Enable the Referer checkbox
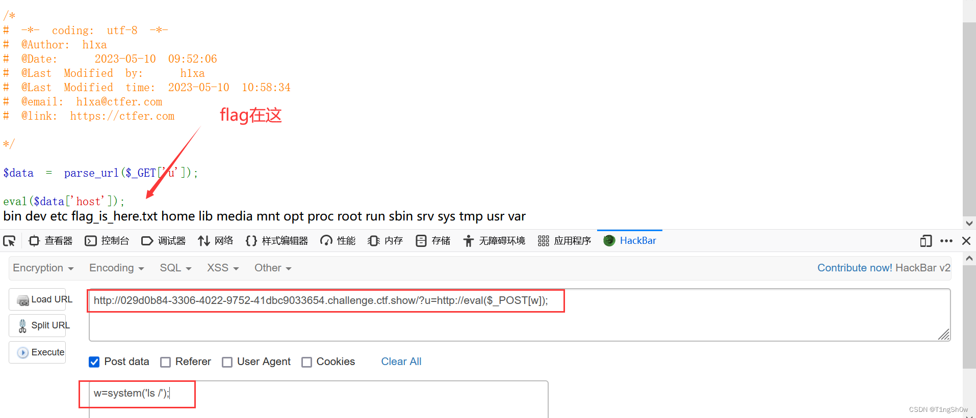Viewport: 976px width, 418px height. [166, 362]
